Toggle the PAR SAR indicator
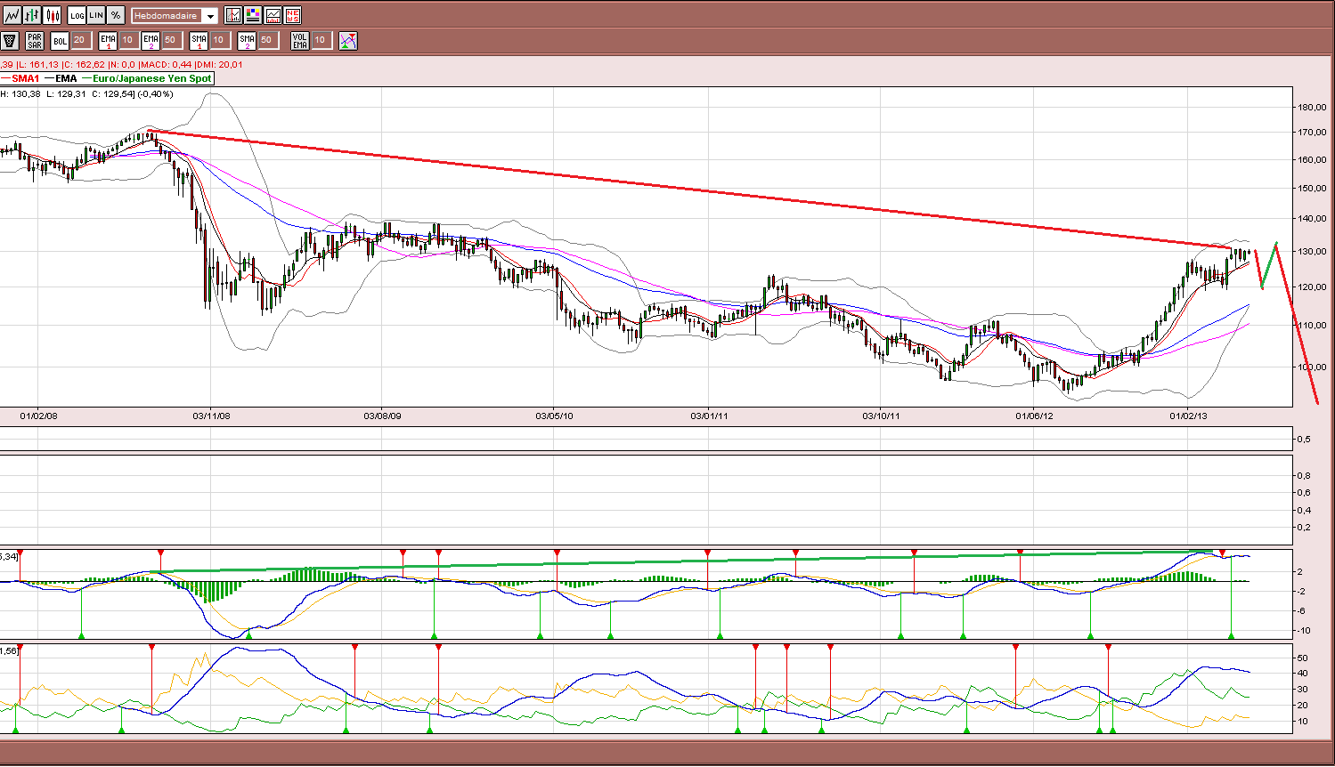1335x767 pixels. point(35,41)
